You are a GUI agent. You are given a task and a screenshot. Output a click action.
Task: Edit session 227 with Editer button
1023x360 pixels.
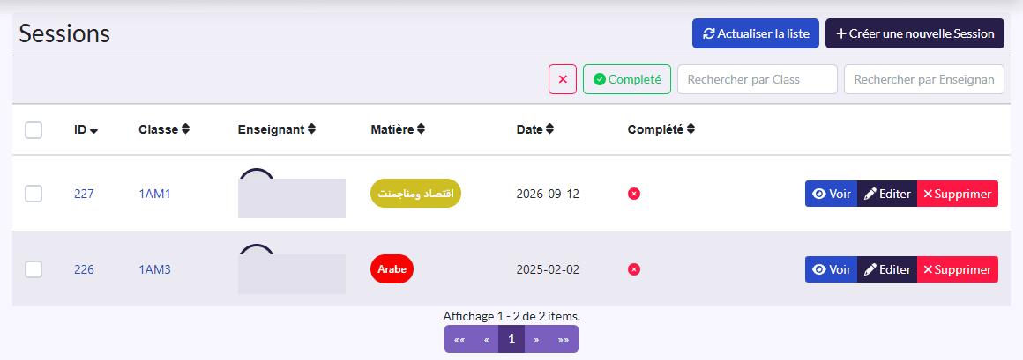(887, 194)
